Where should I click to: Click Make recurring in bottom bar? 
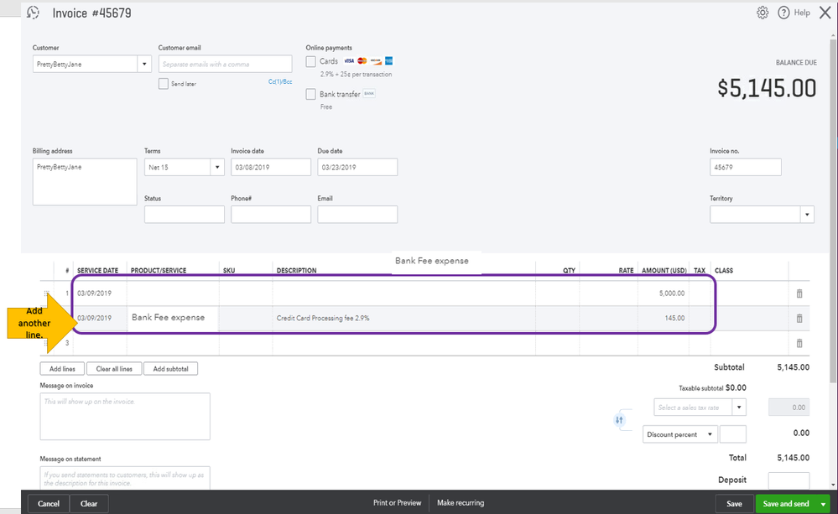pyautogui.click(x=461, y=503)
